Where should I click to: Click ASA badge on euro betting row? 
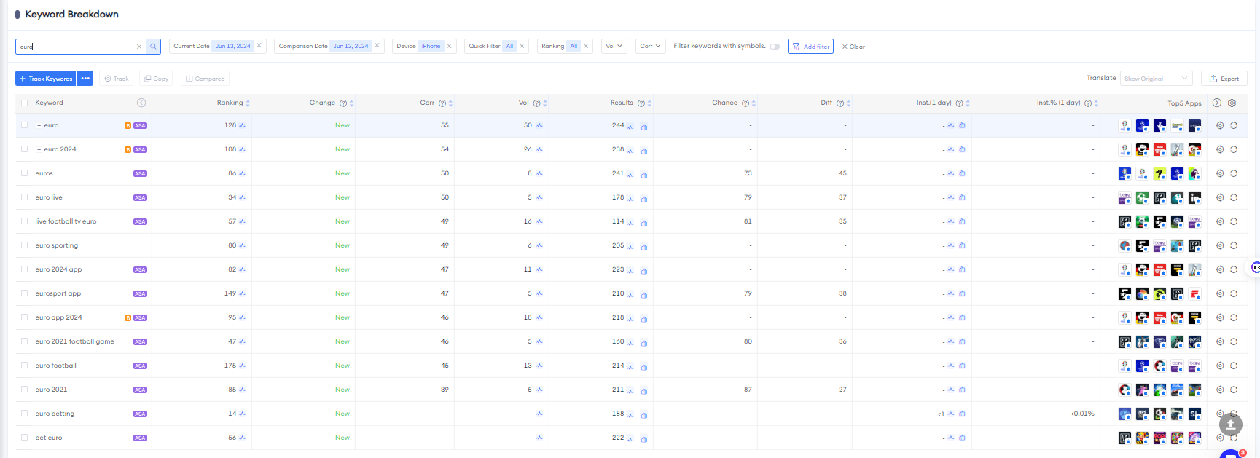click(140, 414)
